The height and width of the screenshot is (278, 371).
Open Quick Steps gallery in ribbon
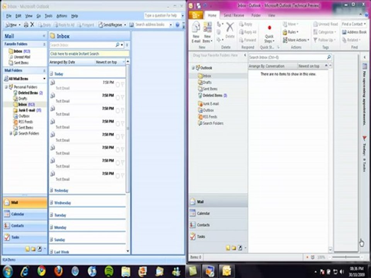[x=269, y=33]
